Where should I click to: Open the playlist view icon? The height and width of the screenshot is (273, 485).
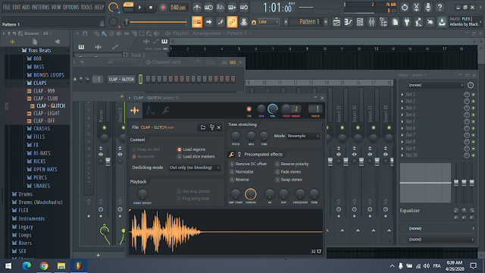[x=336, y=22]
